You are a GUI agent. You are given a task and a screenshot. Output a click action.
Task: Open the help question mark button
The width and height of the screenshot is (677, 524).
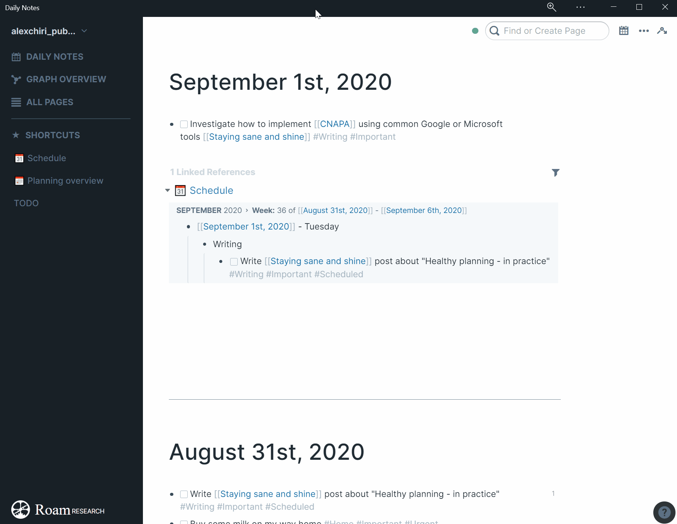coord(664,512)
